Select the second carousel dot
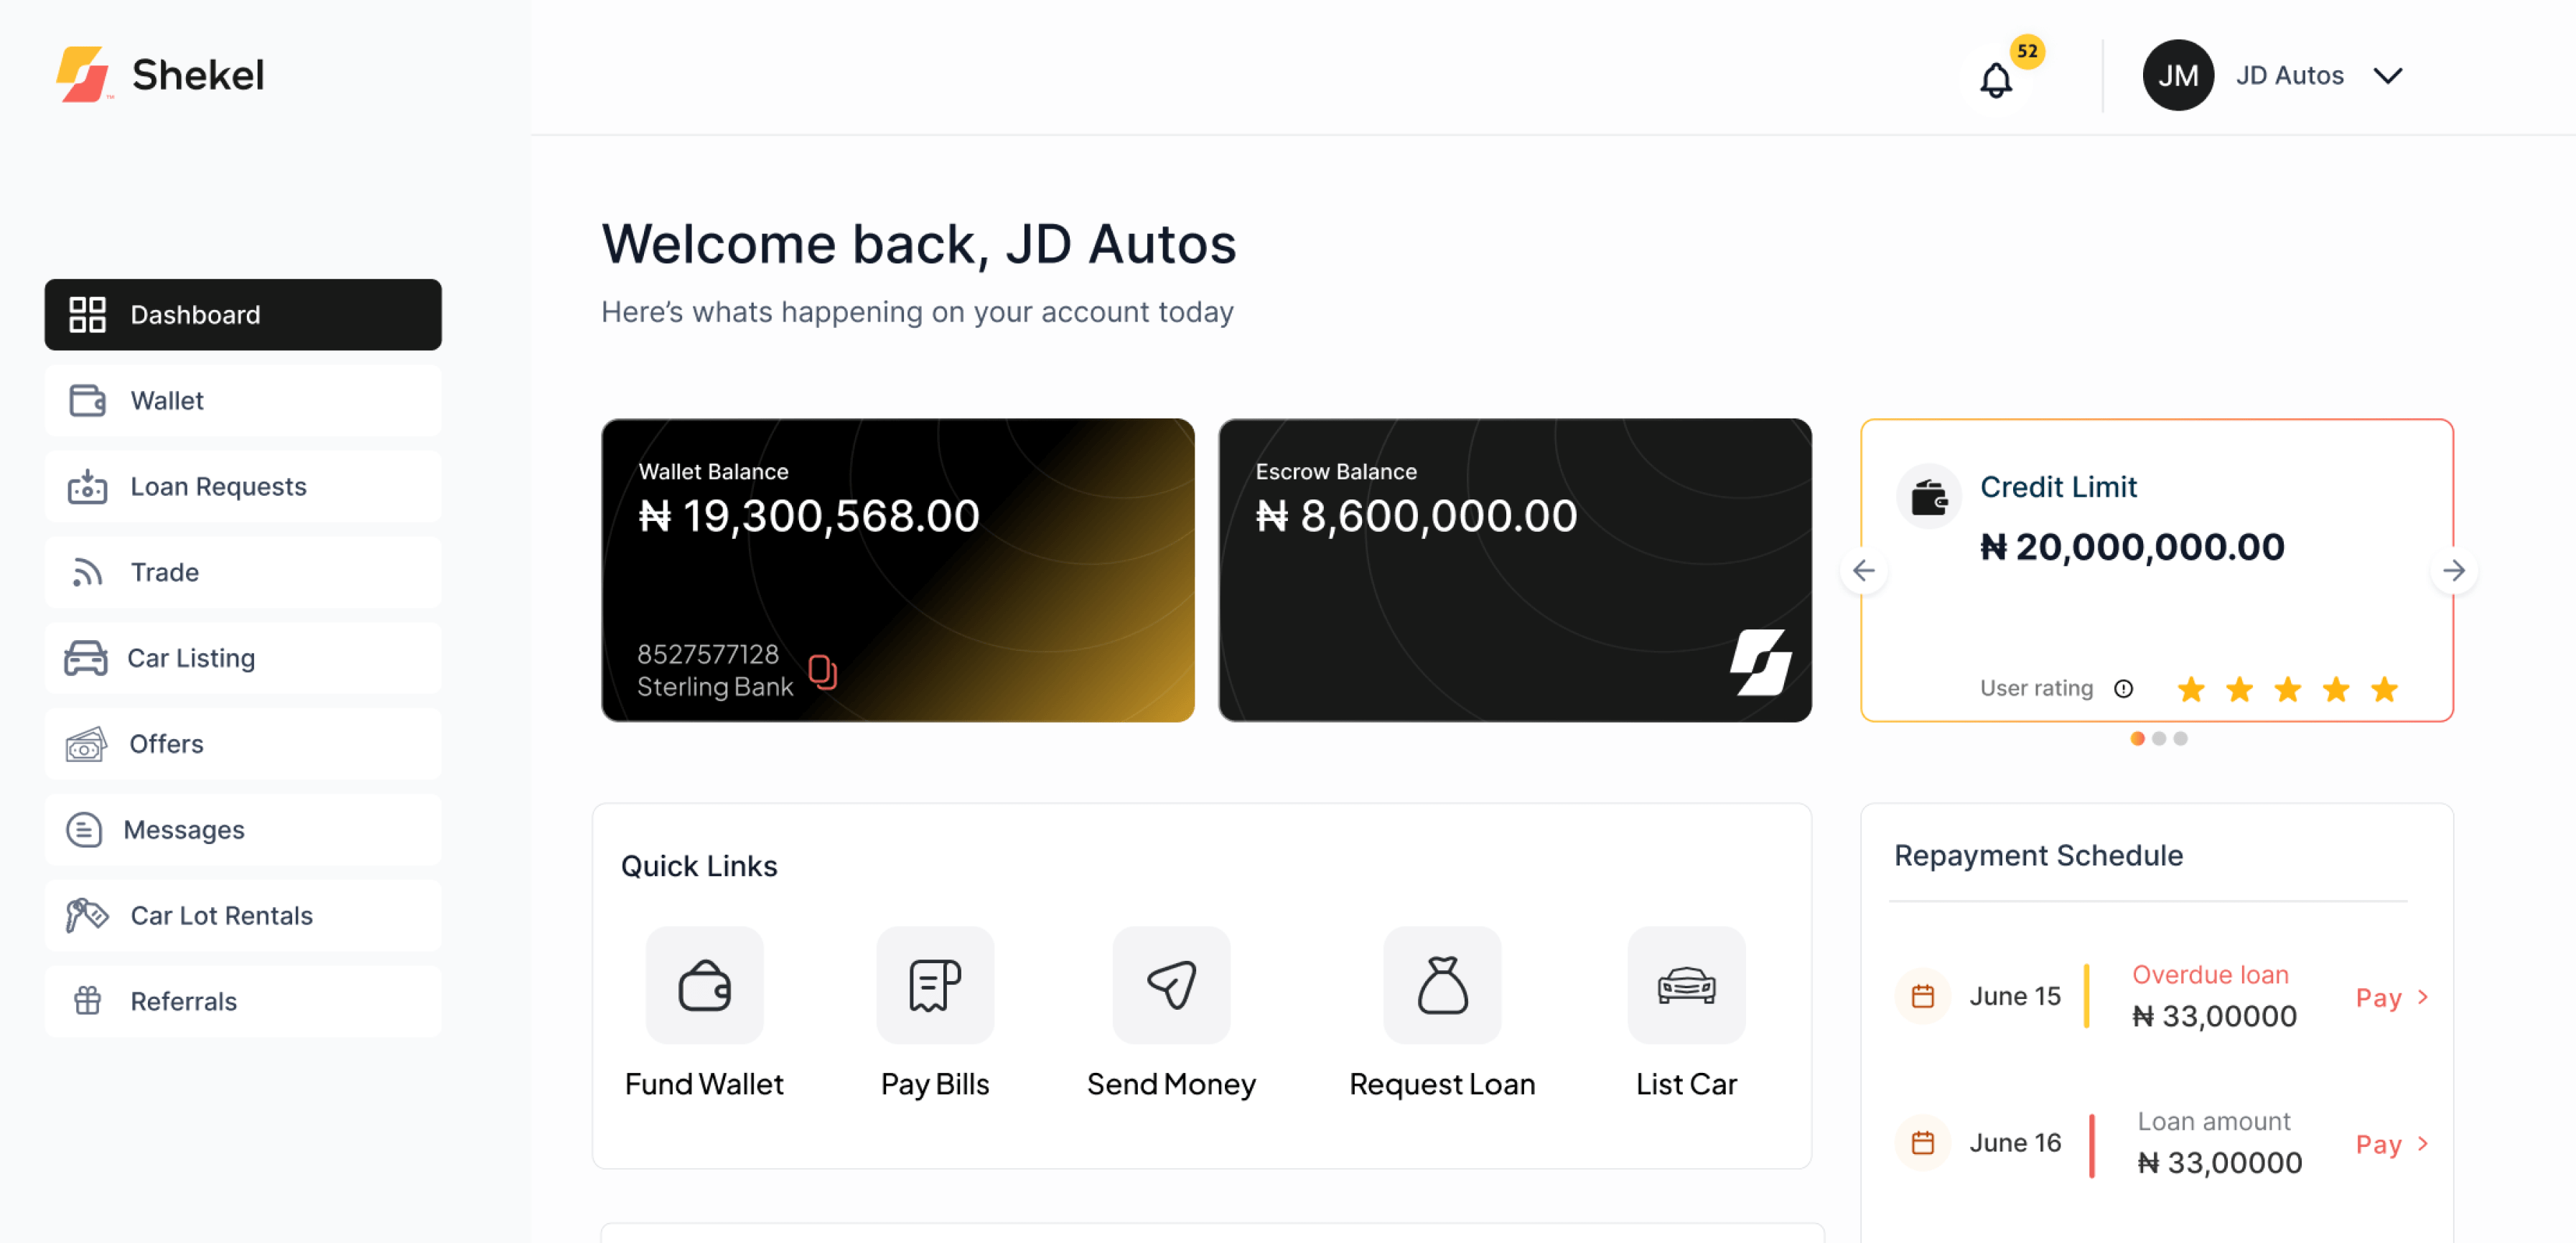 click(x=2158, y=738)
